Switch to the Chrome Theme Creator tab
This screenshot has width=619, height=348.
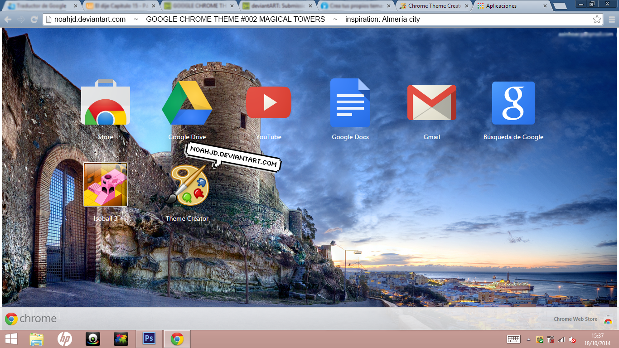(x=434, y=6)
